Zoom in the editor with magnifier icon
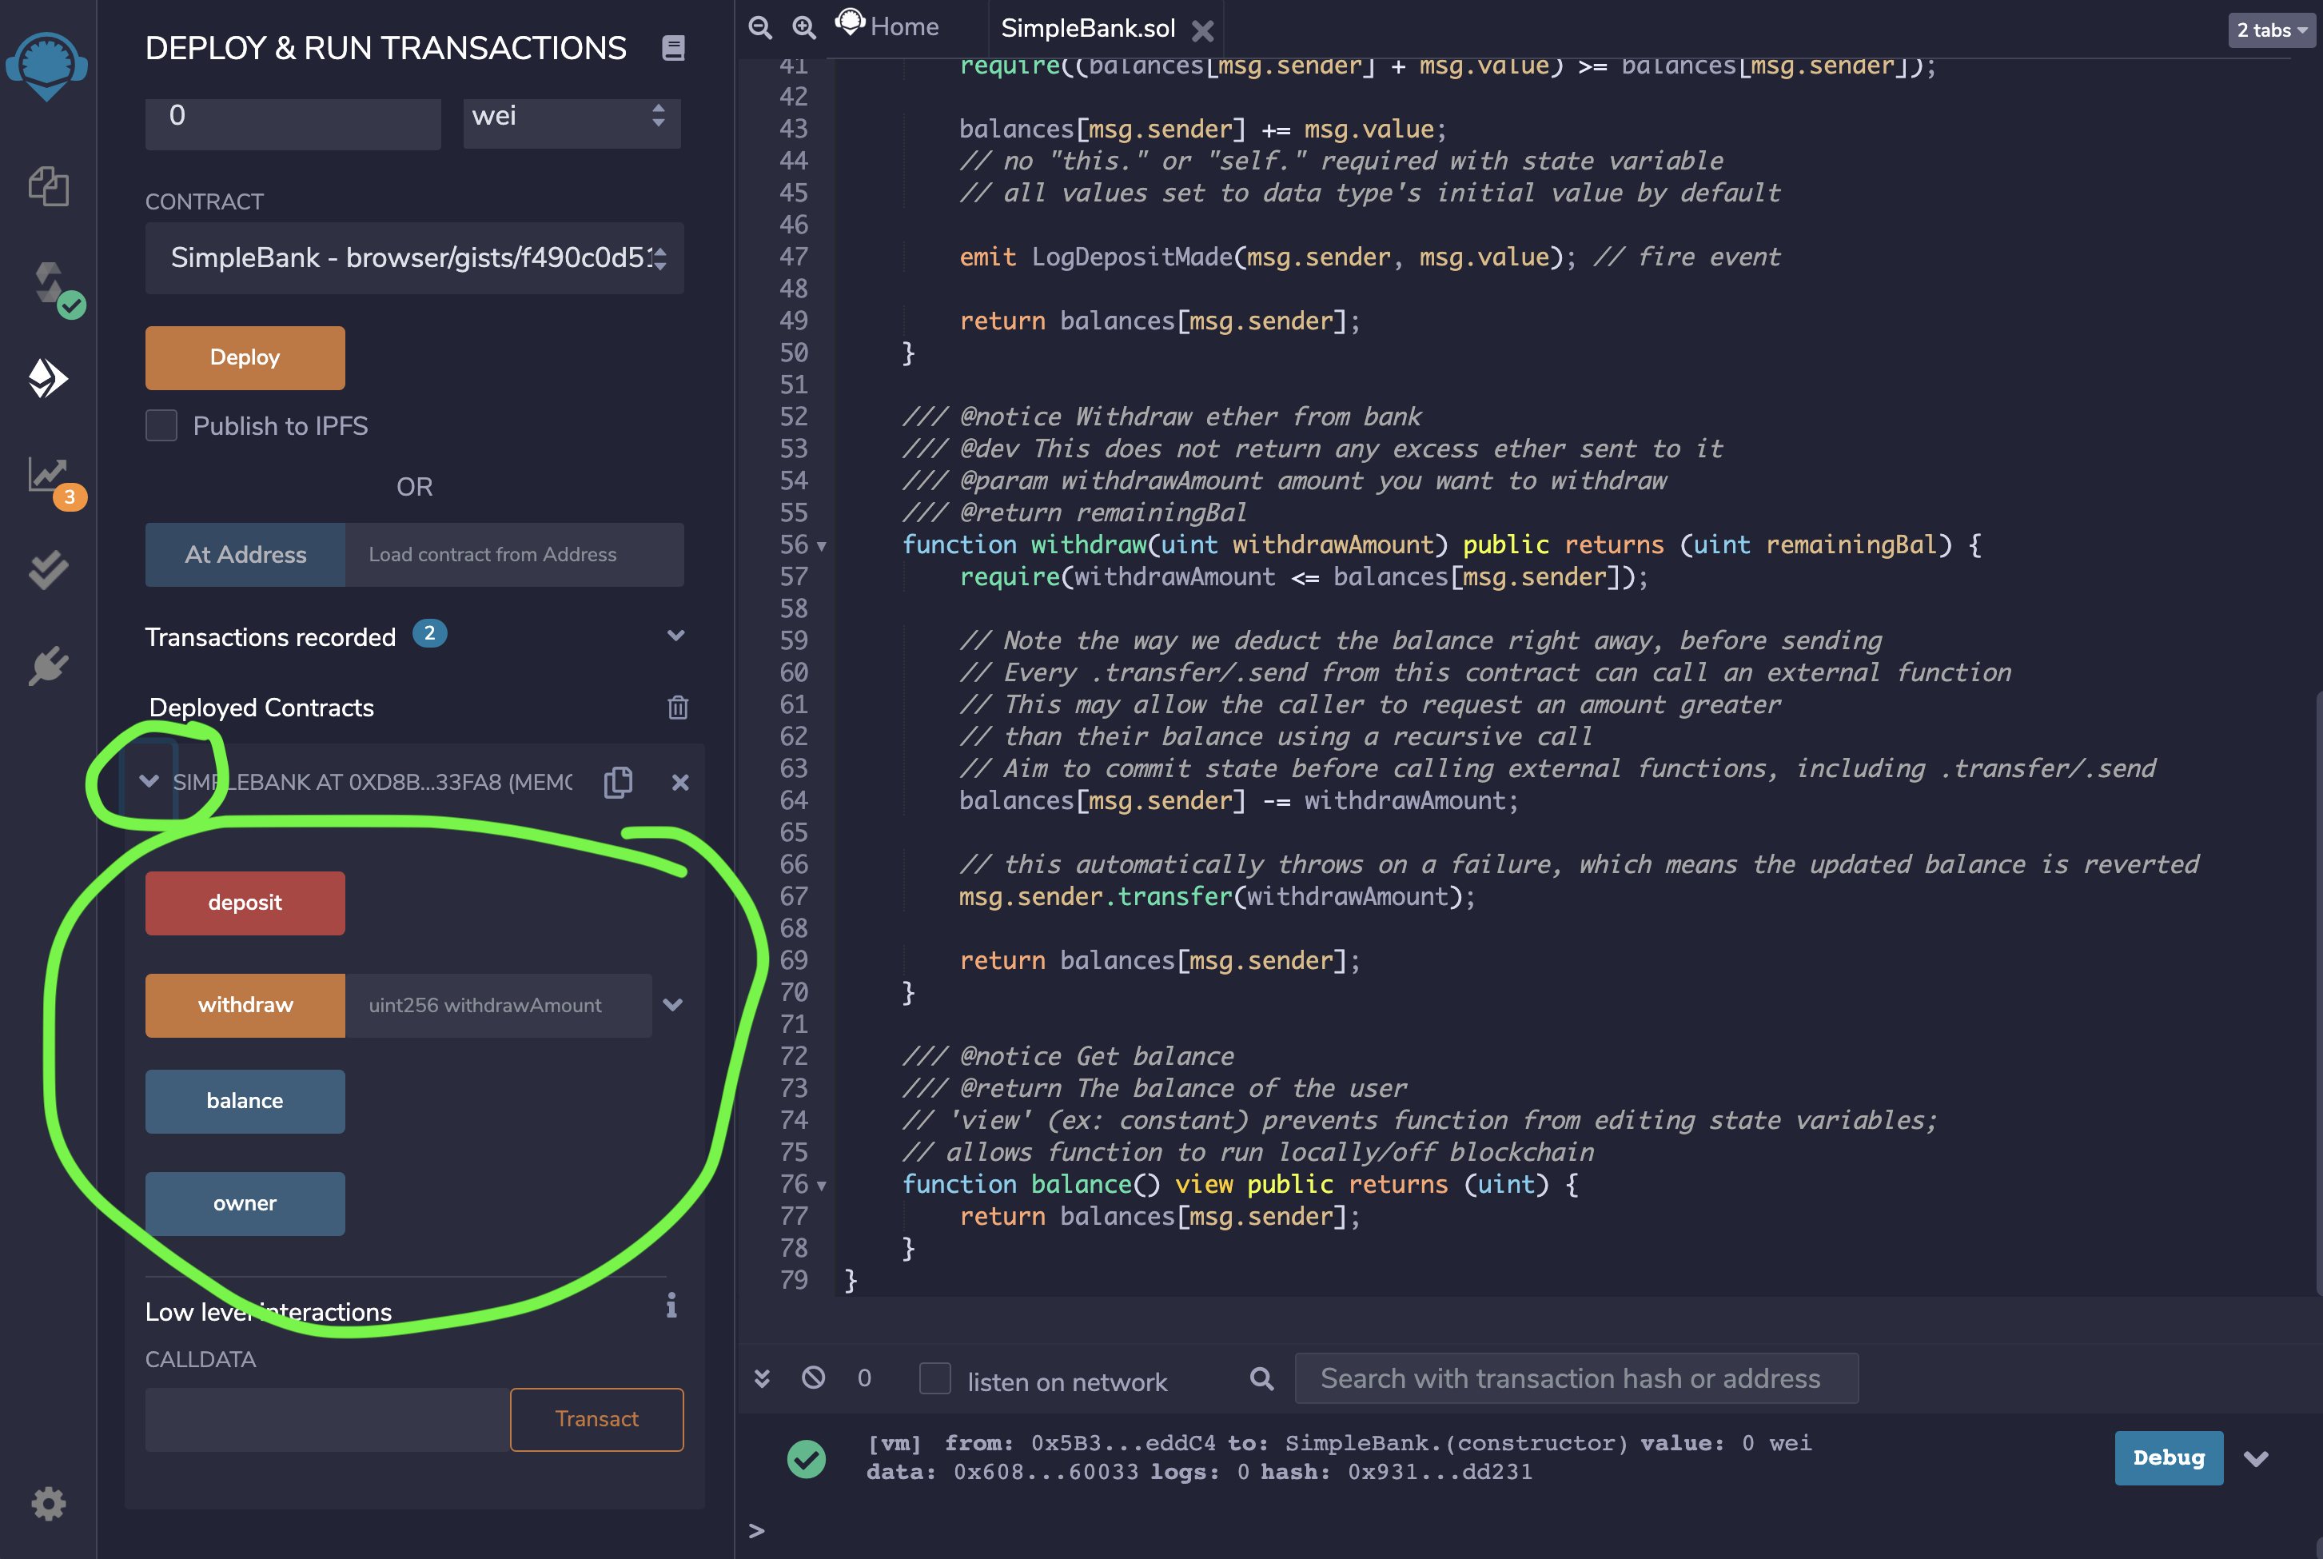2323x1559 pixels. (803, 27)
